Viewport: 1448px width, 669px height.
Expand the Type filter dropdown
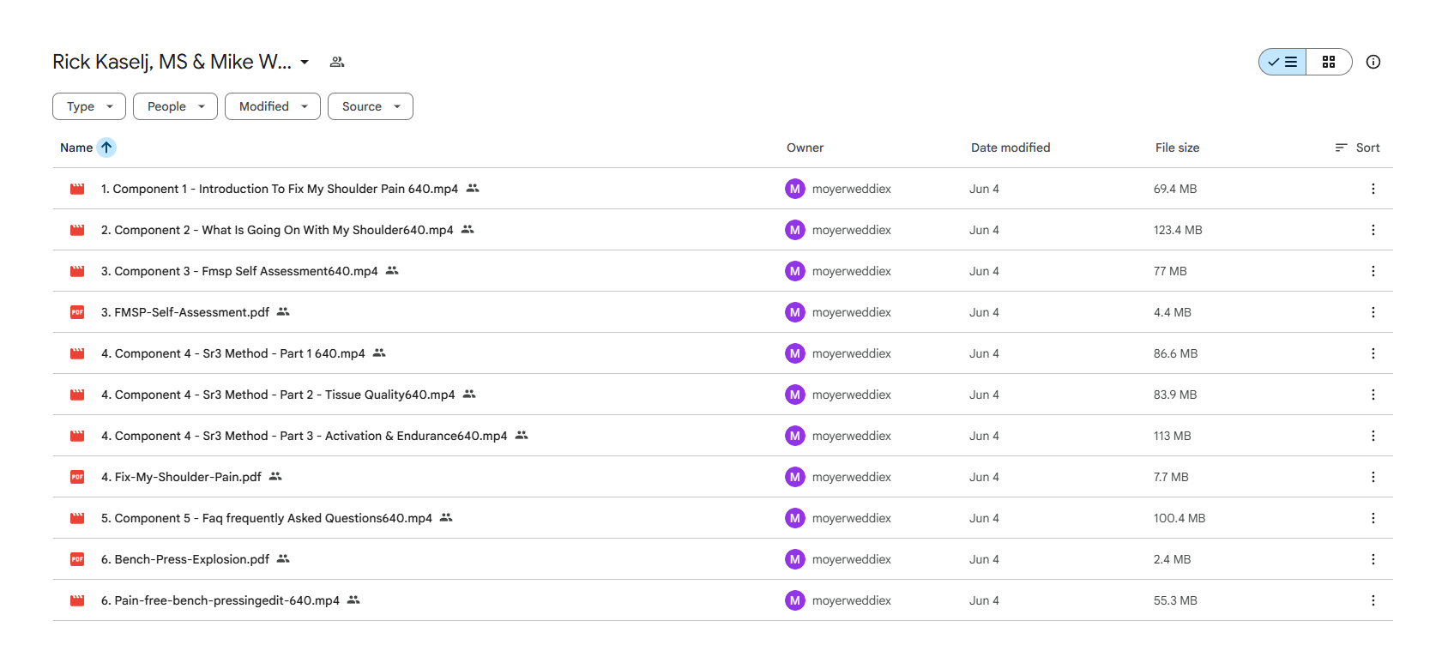[89, 106]
